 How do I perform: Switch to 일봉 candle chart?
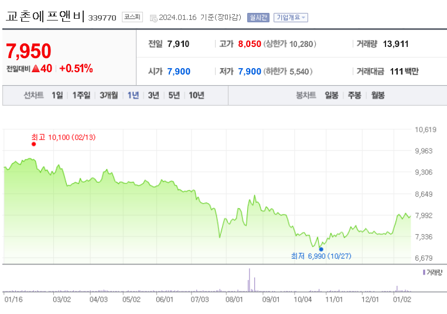[332, 95]
